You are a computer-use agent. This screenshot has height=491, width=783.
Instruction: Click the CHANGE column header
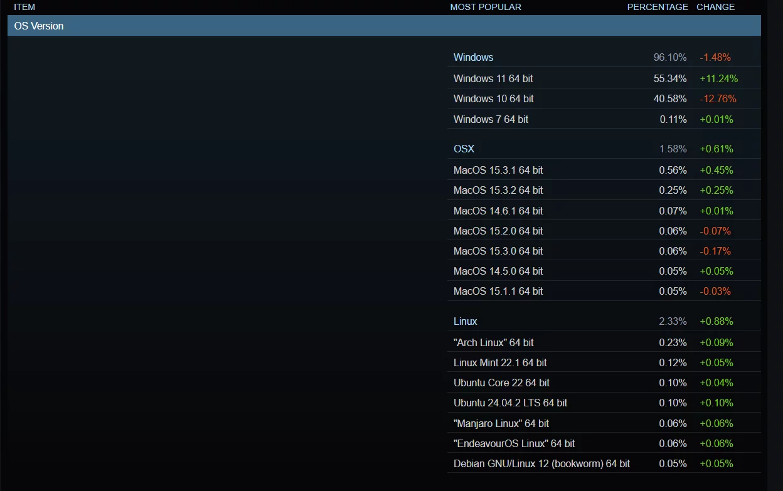715,7
